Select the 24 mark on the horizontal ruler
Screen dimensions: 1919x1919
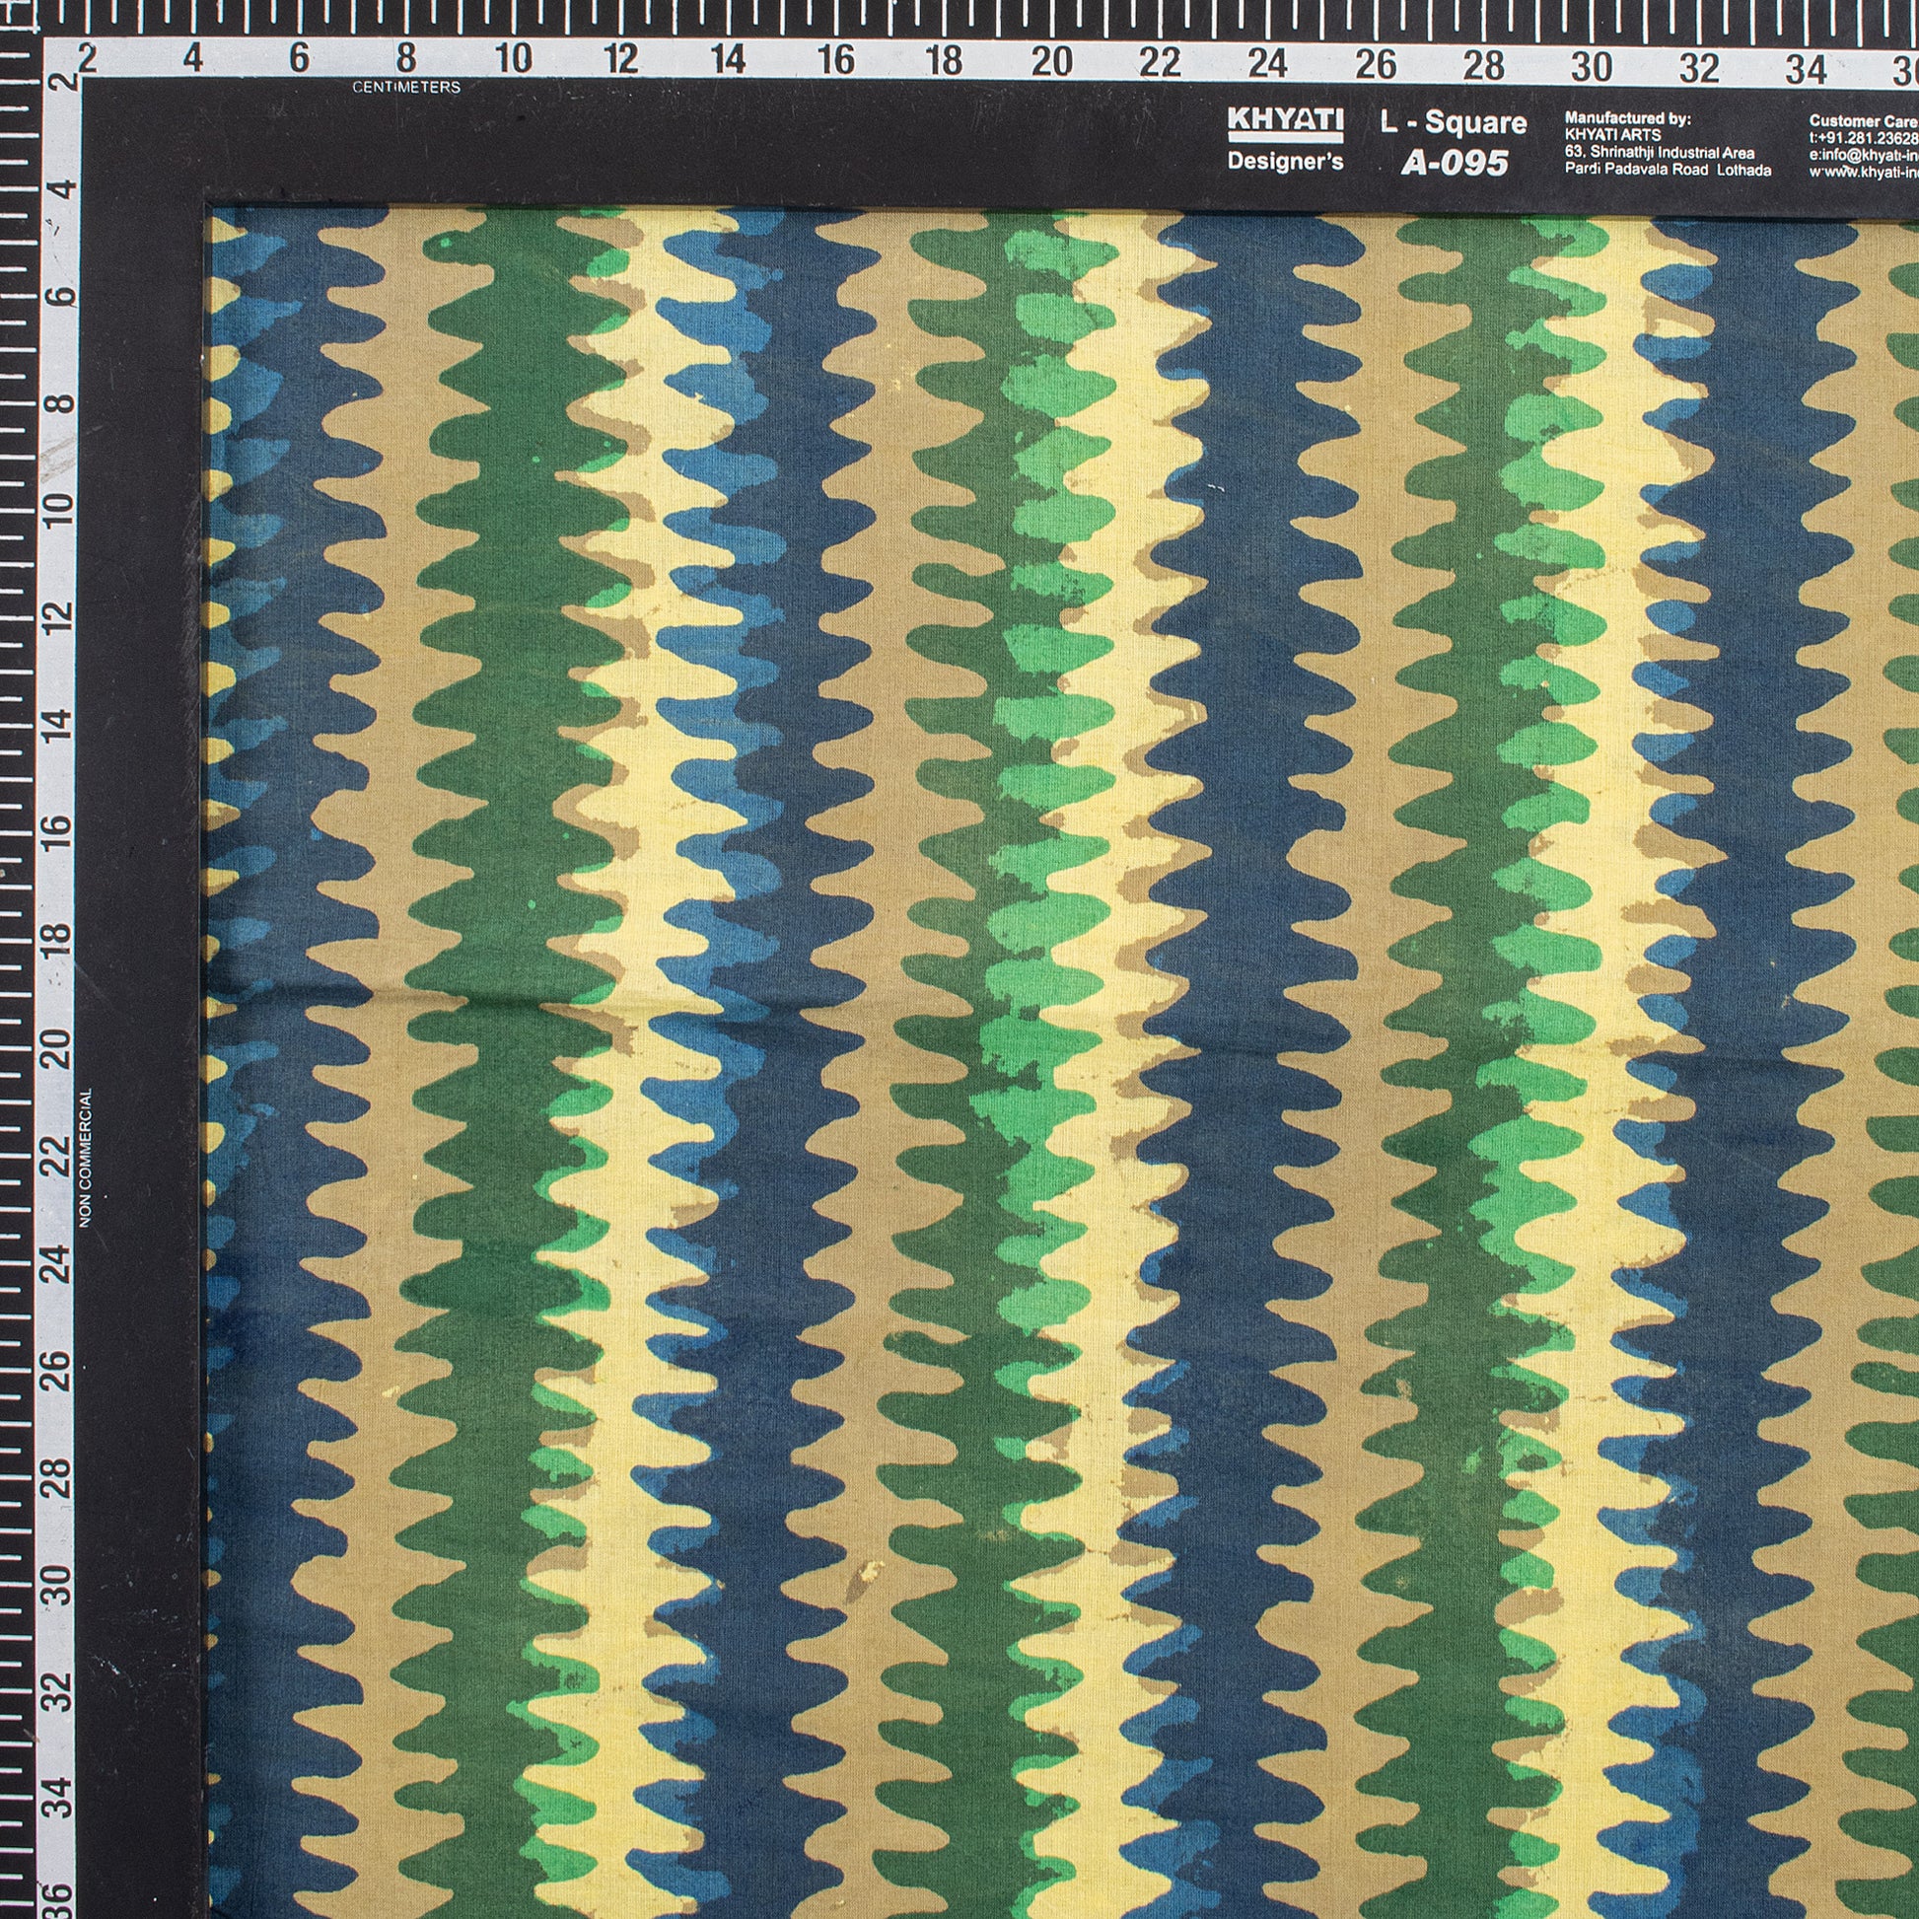pyautogui.click(x=1267, y=63)
